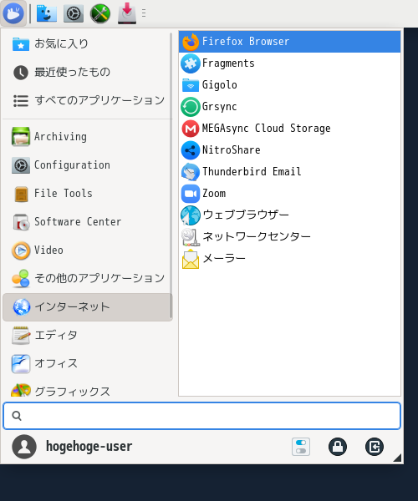Screen dimensions: 418x501
Task: Click the hogehoge-user profile avatar
Action: (x=24, y=447)
